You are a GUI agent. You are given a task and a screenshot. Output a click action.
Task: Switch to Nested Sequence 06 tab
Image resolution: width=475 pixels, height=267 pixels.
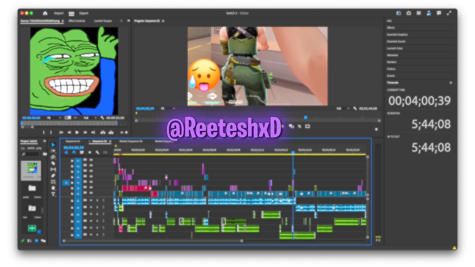(131, 141)
